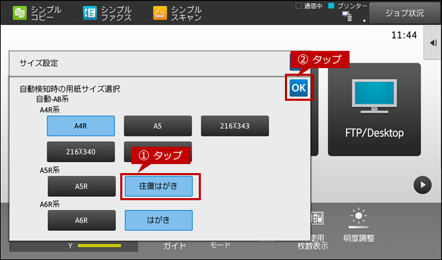Click the 通信中 communication indicator
442x260 pixels.
pyautogui.click(x=309, y=6)
